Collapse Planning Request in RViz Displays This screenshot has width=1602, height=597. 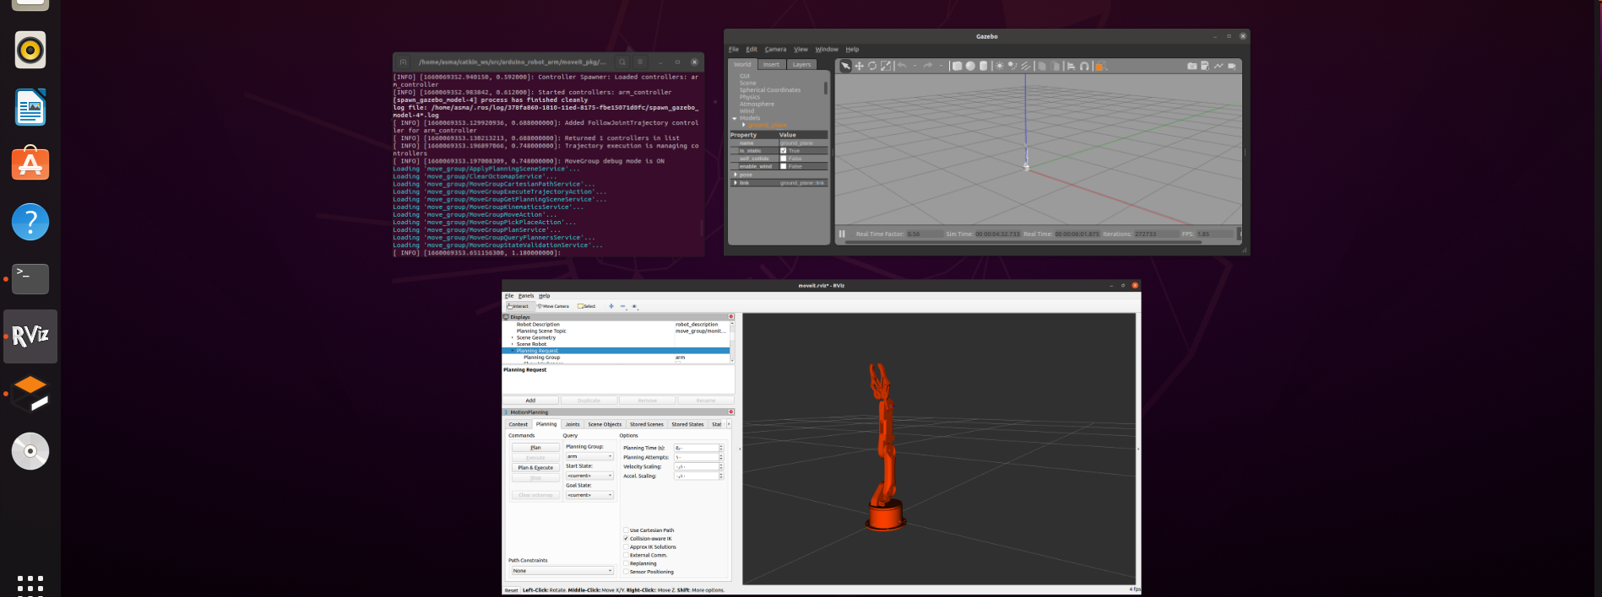click(513, 351)
